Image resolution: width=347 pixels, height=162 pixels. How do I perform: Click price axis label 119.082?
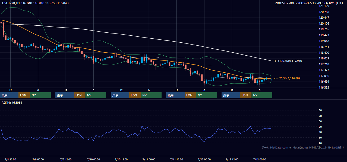point(324,41)
